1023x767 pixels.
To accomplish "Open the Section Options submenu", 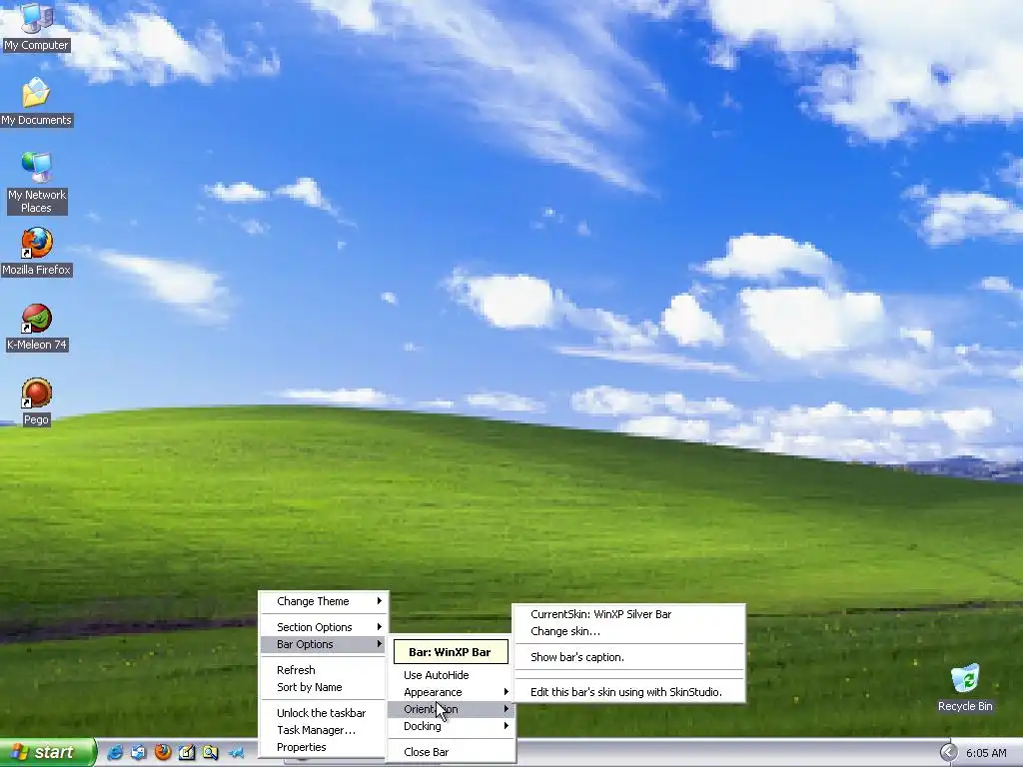I will (325, 627).
